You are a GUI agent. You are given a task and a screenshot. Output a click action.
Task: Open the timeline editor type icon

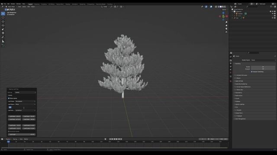pos(2,139)
